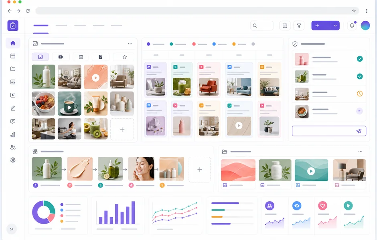Screen dimensions: 377x240
Task: Click the orange progress bar in the progress list
Action: [x=217, y=217]
